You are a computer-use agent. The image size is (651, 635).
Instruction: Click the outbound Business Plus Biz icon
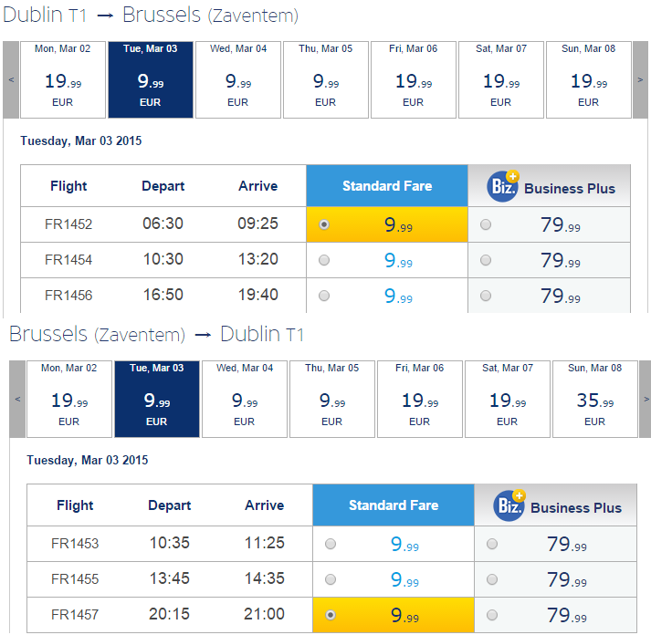point(503,186)
